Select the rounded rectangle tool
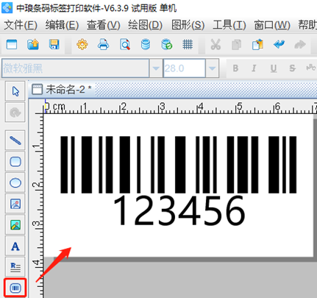This screenshot has height=298, width=317. pyautogui.click(x=15, y=162)
